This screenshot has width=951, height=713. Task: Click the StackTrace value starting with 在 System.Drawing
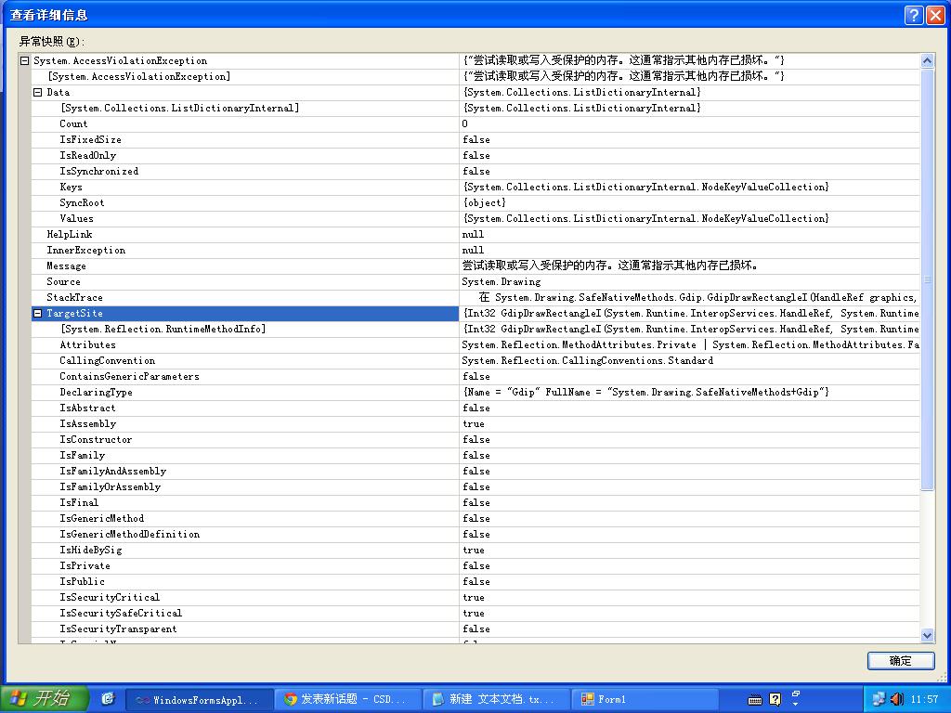tap(697, 298)
